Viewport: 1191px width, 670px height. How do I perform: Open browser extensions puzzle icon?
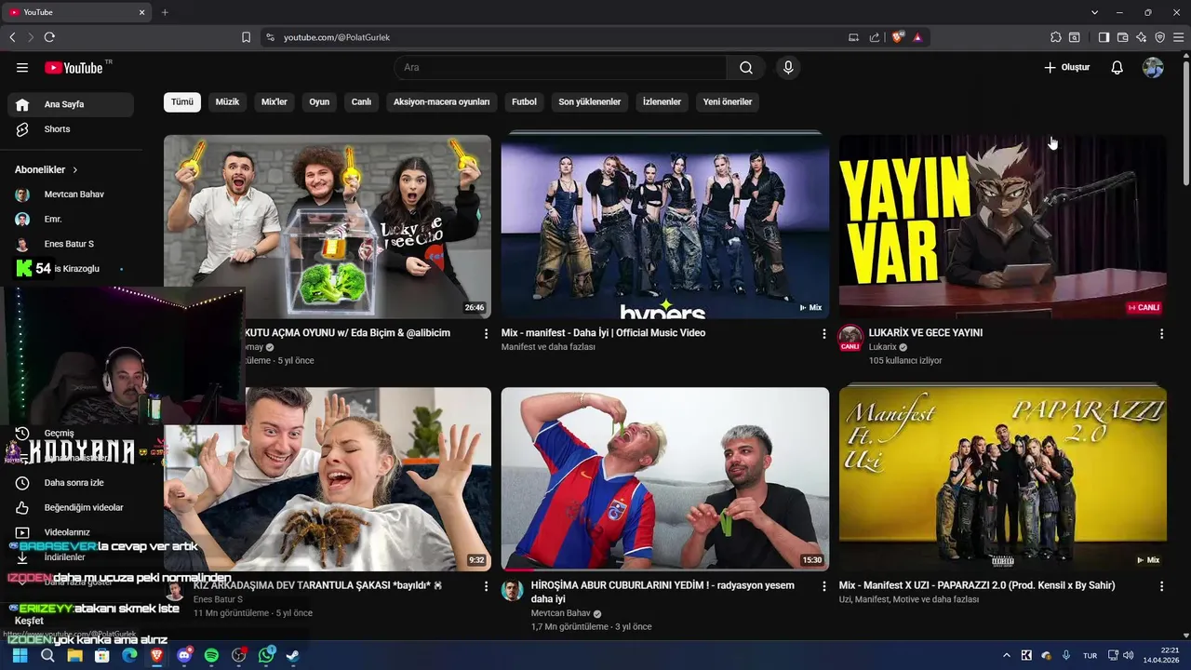pos(1055,37)
